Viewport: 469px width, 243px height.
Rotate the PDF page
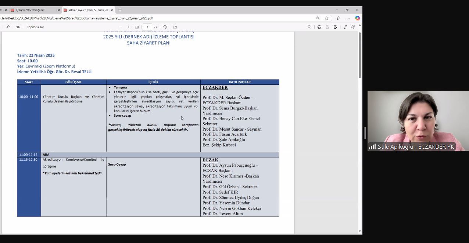tap(165, 27)
